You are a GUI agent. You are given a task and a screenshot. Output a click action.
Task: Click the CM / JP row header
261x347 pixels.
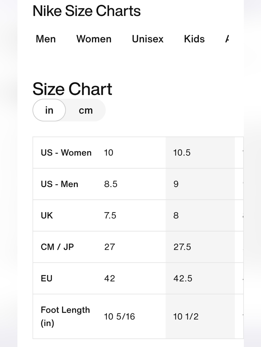57,247
